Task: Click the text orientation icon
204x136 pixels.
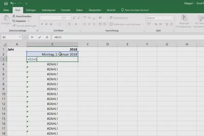Action: [100, 18]
